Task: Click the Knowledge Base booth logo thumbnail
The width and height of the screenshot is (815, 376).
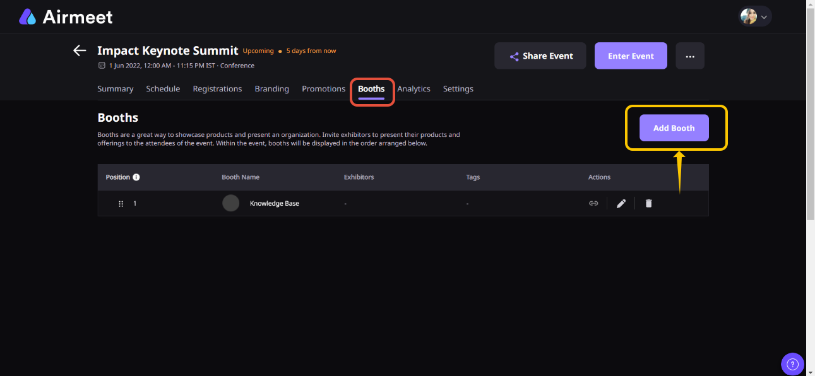Action: (231, 203)
